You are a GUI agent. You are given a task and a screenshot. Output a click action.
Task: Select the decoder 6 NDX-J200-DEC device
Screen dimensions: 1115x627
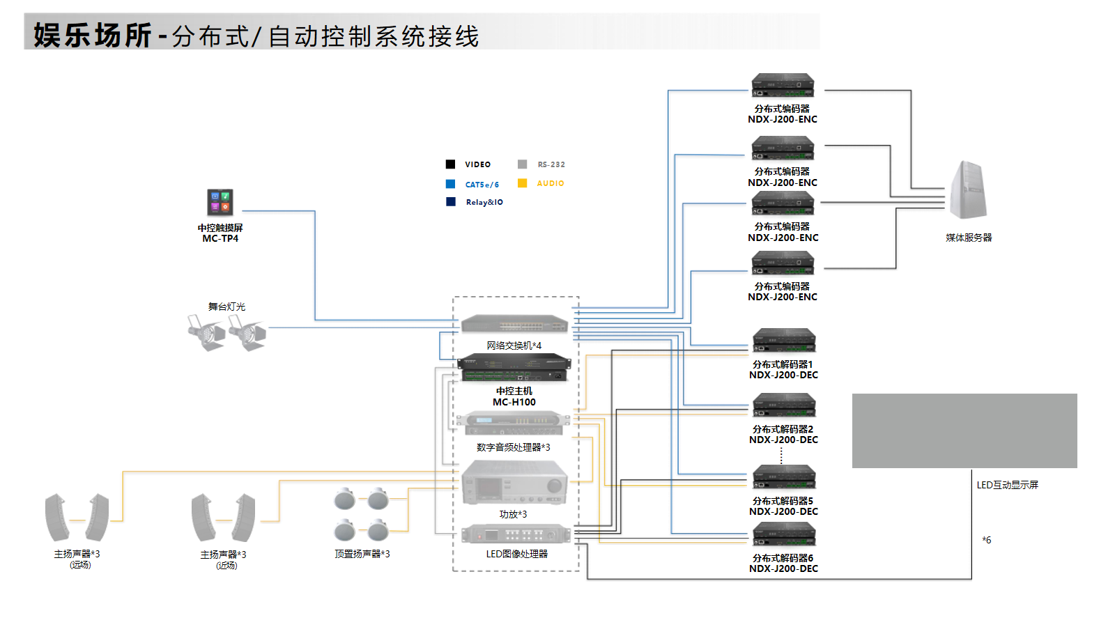(x=784, y=534)
